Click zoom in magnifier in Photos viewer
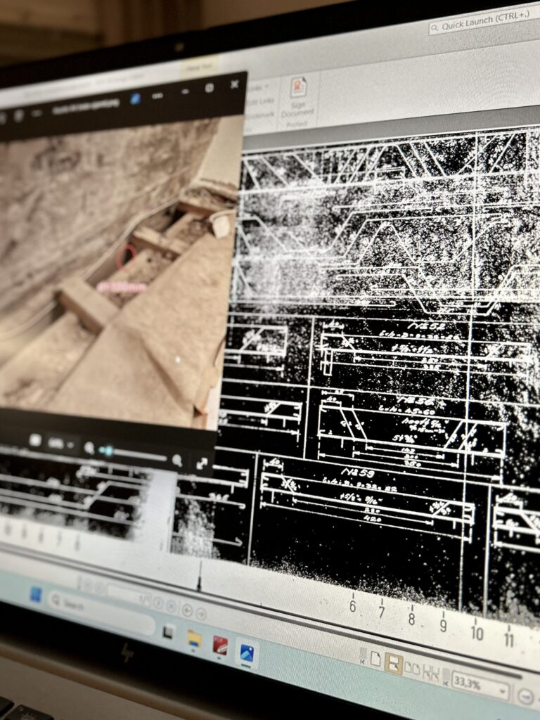 (x=177, y=461)
